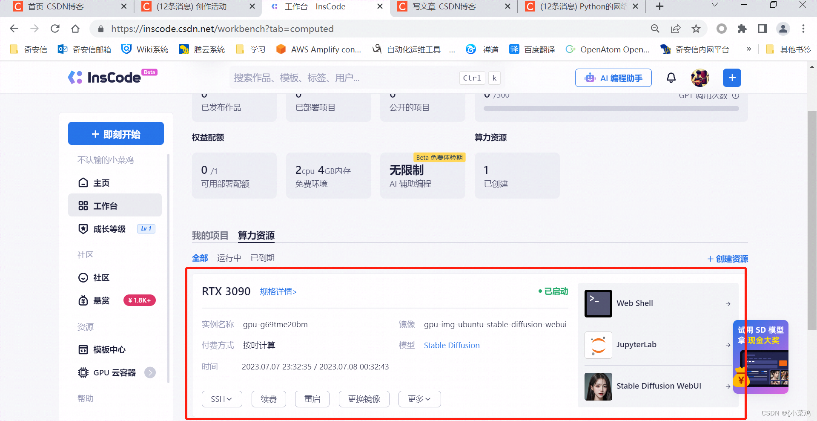This screenshot has height=421, width=817.
Task: Expand the 更多 dropdown
Action: [419, 399]
